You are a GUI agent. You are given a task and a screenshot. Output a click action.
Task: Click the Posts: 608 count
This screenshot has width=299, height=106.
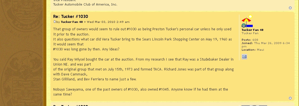coord(250,40)
